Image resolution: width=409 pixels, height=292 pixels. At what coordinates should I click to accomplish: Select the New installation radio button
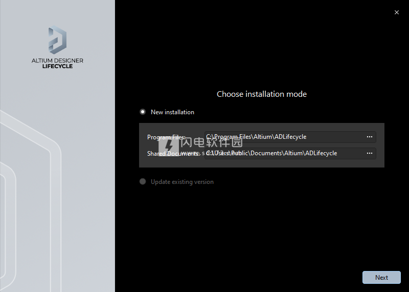(x=143, y=112)
